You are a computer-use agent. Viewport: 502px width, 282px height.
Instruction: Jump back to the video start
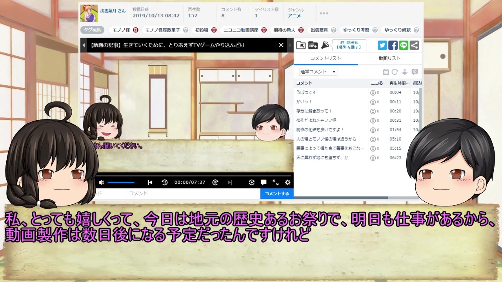[150, 182]
